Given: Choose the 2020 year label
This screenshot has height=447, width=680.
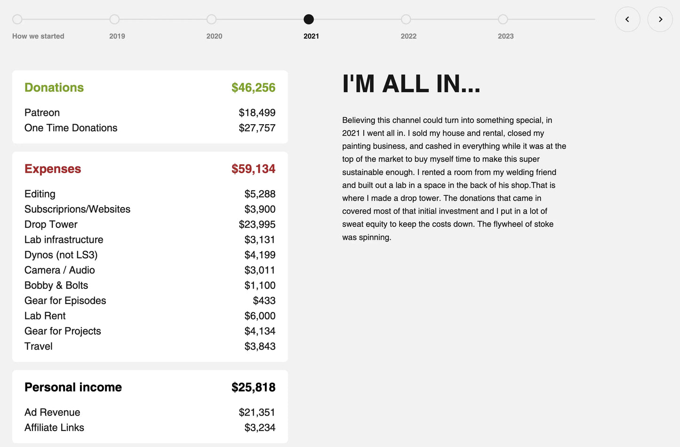Looking at the screenshot, I should [214, 36].
